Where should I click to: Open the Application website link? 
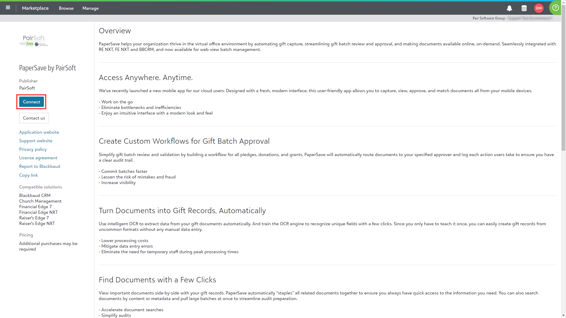tap(39, 132)
